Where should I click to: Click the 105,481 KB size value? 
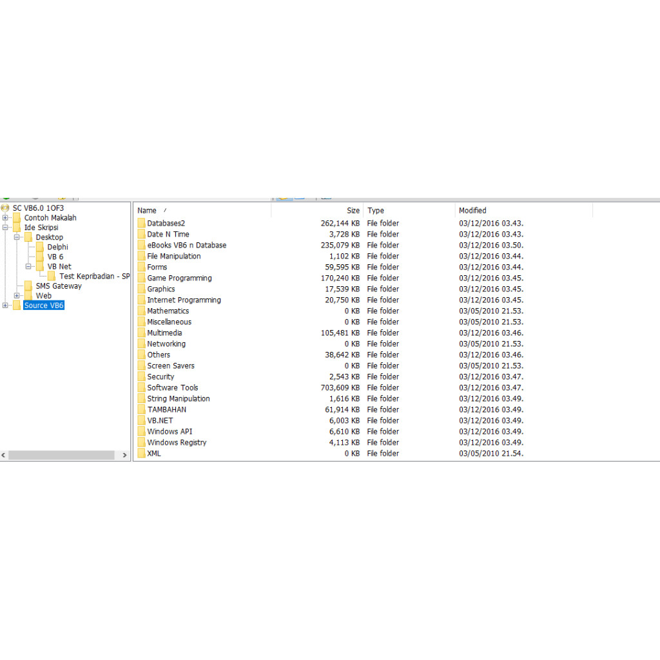[x=340, y=333]
